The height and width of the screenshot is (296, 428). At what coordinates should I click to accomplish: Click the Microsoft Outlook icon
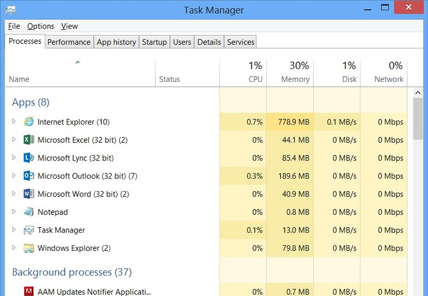(x=29, y=176)
